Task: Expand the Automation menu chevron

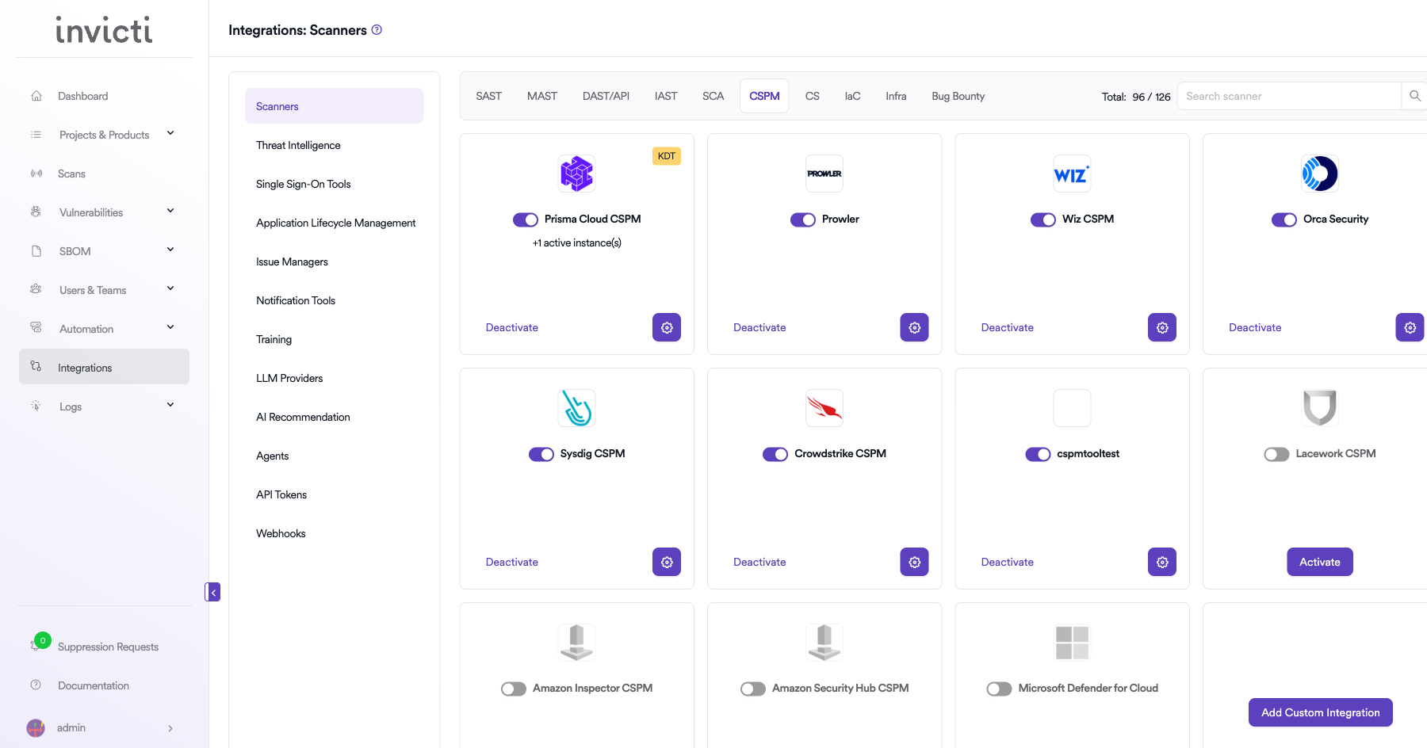Action: tap(170, 327)
